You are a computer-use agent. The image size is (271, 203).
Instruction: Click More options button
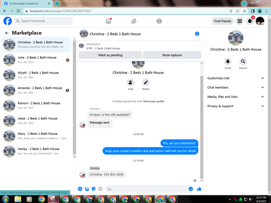(x=172, y=55)
